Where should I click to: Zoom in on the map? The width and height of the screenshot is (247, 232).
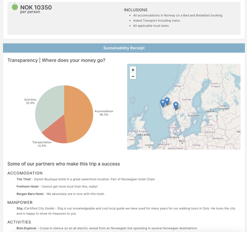tap(133, 70)
